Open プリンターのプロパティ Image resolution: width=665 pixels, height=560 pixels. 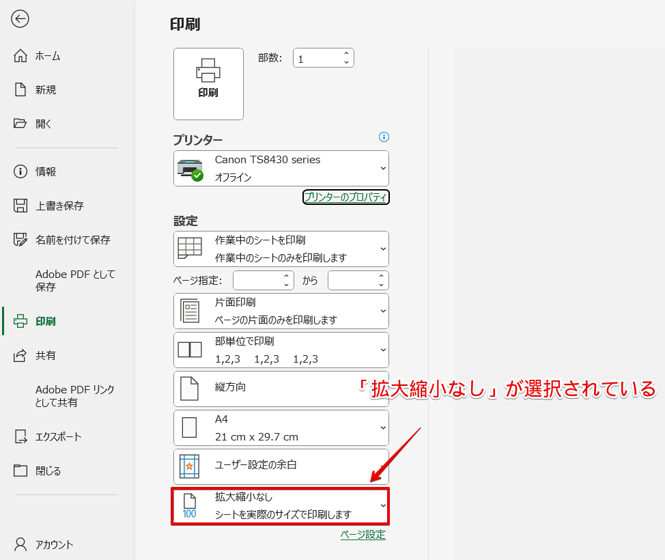pos(345,197)
